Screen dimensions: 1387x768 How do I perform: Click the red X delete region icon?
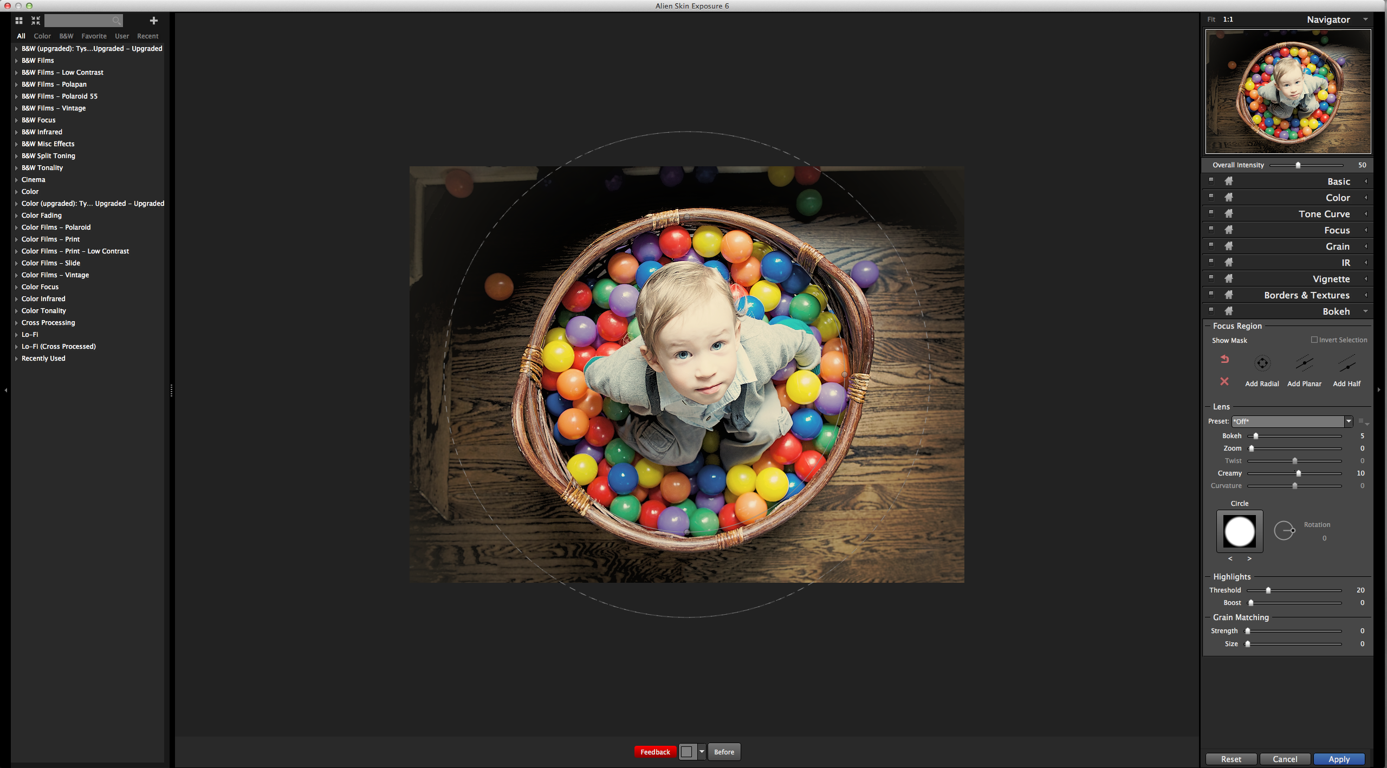pyautogui.click(x=1224, y=381)
